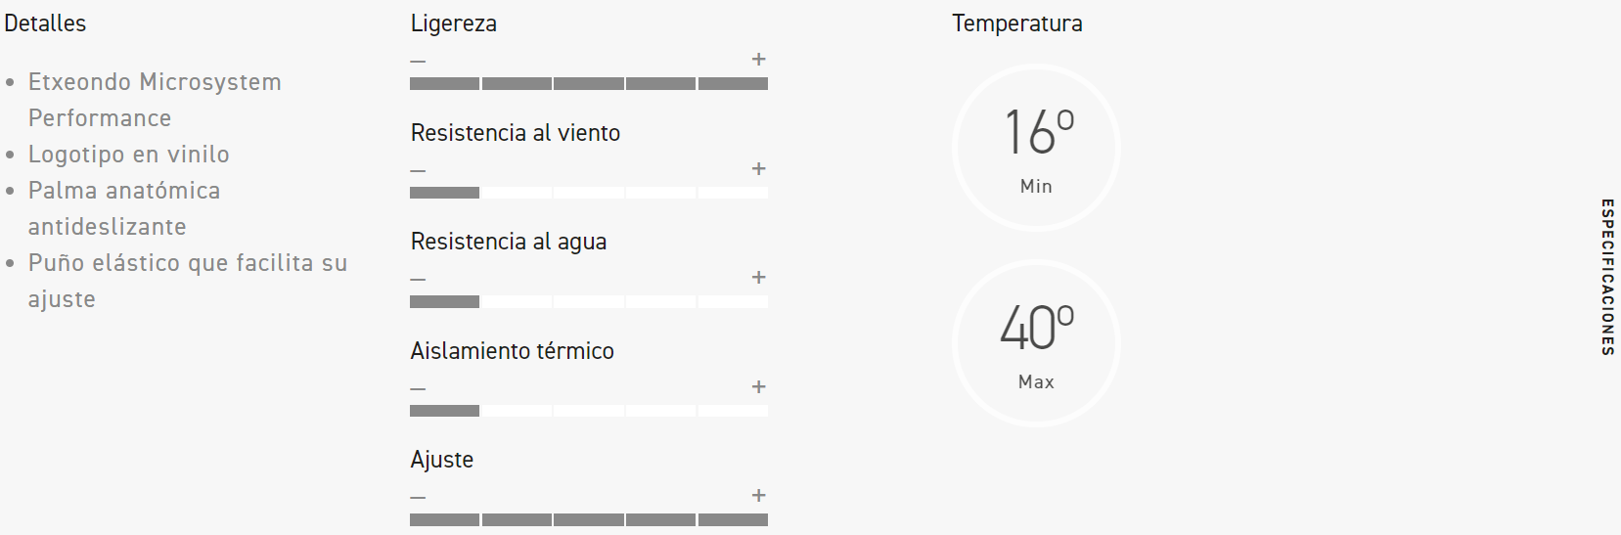Click plus icon for Aislamiento térmico

pyautogui.click(x=758, y=387)
